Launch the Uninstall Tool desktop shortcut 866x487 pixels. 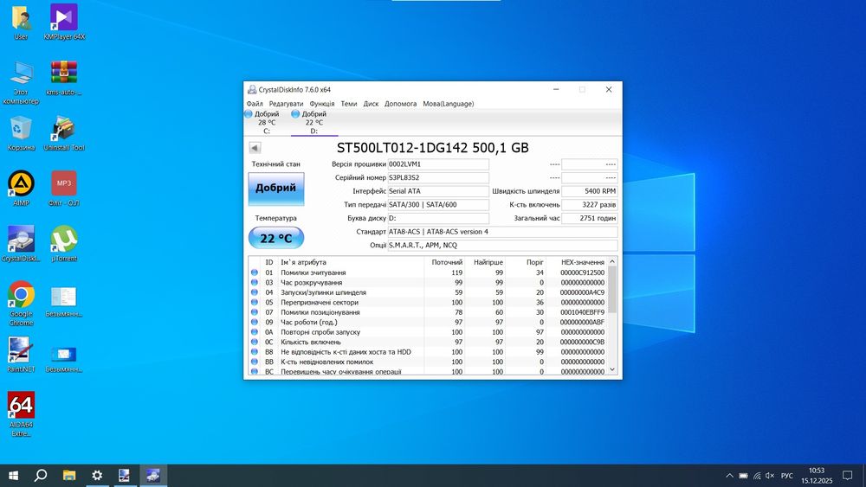[x=64, y=133]
